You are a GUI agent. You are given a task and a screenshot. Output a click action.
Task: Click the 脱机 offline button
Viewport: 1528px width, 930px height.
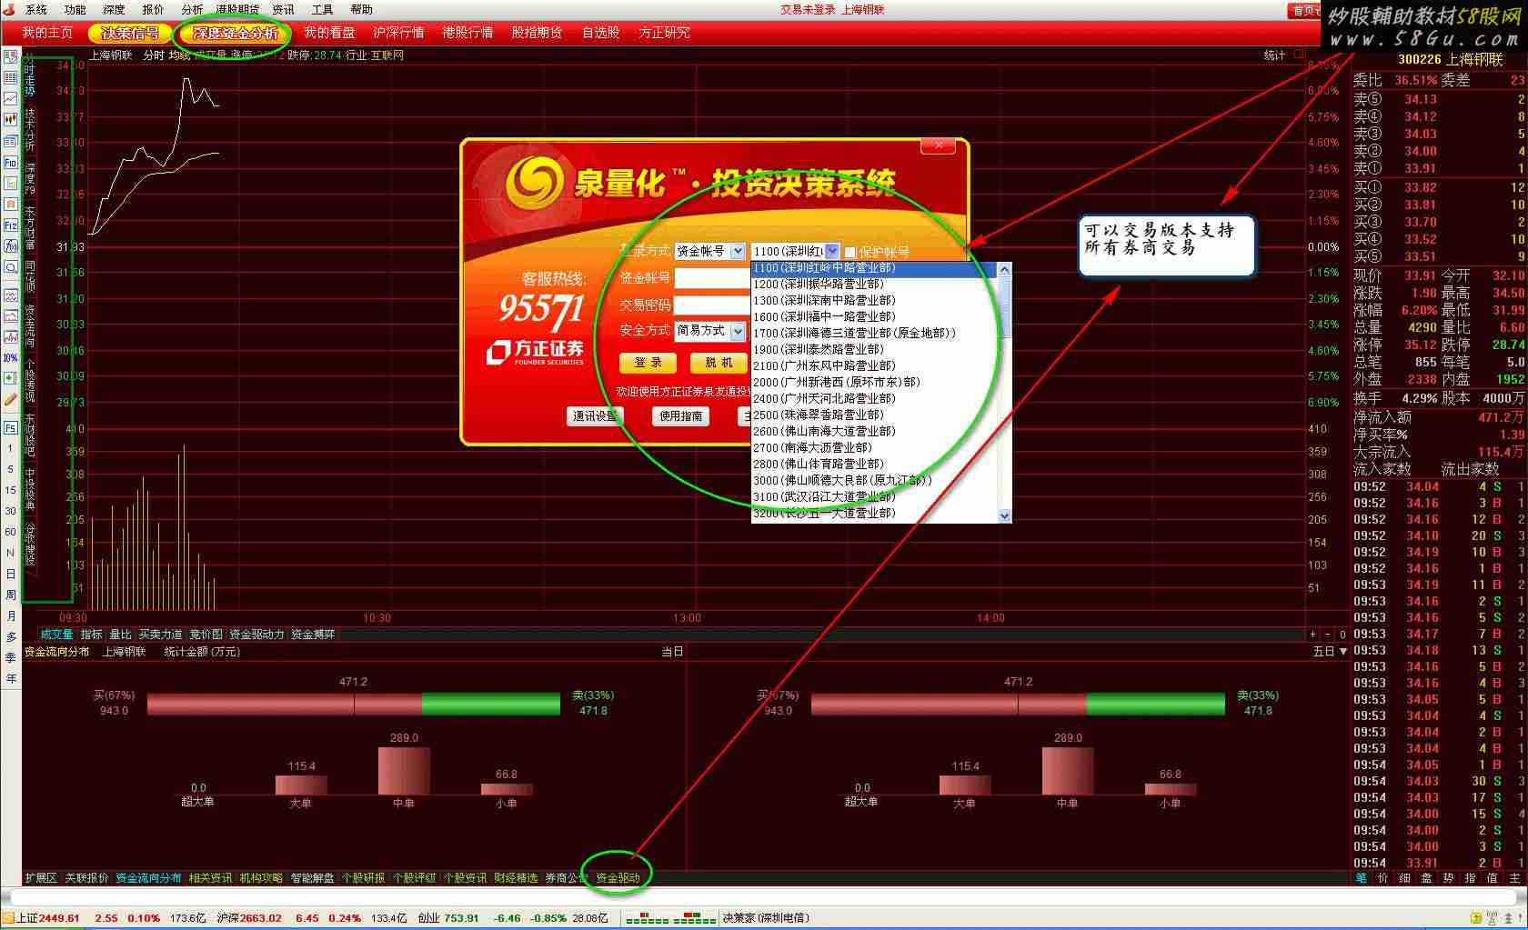click(719, 363)
